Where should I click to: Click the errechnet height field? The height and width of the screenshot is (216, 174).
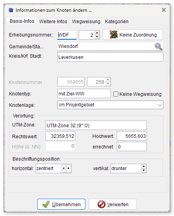[132, 146]
